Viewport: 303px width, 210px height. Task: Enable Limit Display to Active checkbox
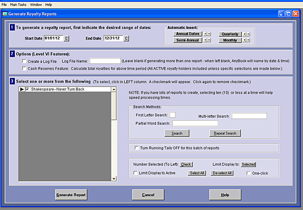[136, 173]
